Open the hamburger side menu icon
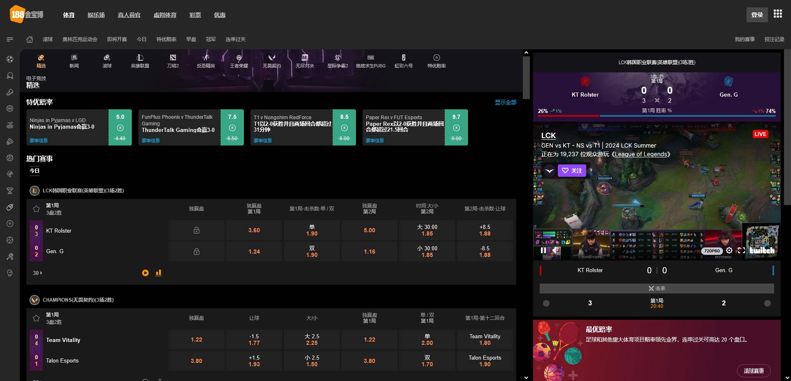Screen dimensions: 791x381 [x=10, y=39]
